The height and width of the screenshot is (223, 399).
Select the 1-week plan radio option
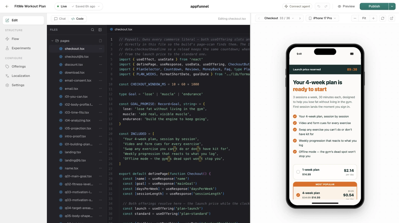click(298, 172)
